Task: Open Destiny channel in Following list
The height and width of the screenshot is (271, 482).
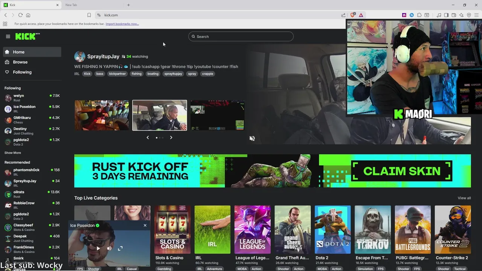Action: point(32,131)
